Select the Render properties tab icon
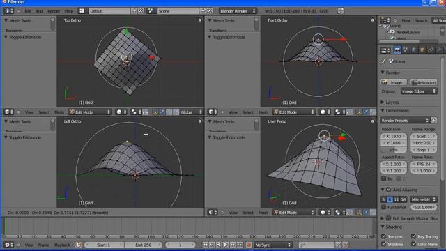 [x=397, y=50]
